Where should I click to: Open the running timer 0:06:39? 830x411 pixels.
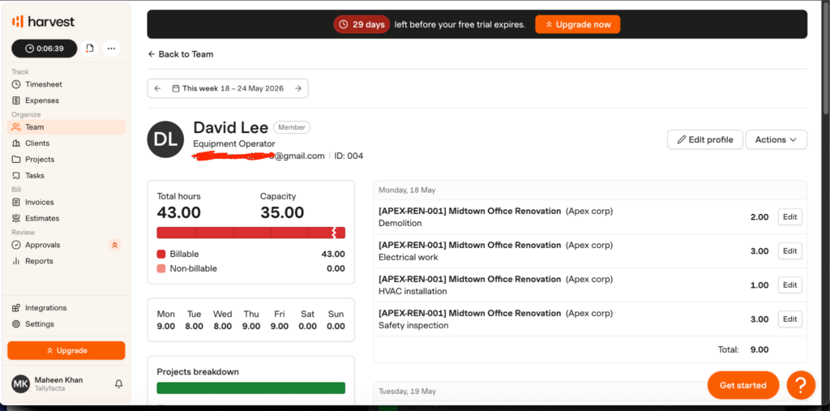coord(45,49)
